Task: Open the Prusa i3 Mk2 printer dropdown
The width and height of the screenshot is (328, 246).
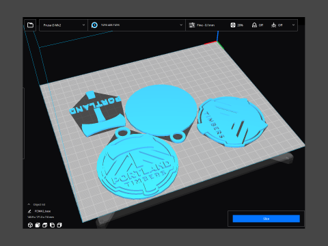Action: [64, 25]
